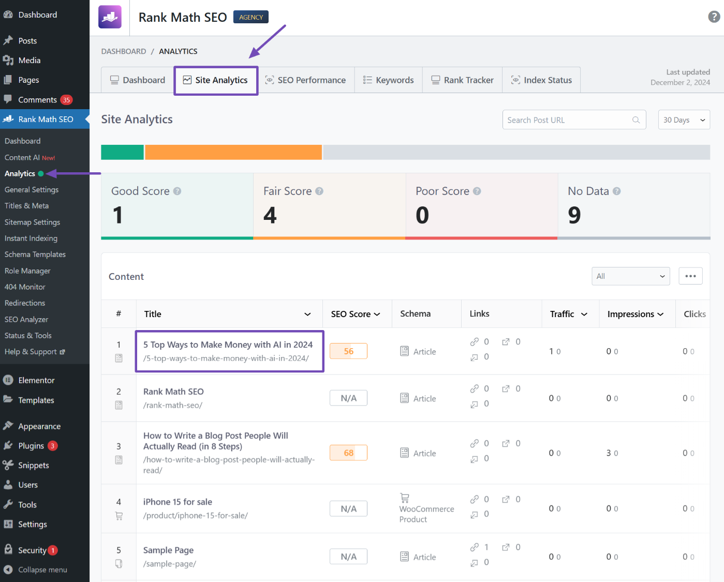Click the help question mark icon

click(x=714, y=17)
